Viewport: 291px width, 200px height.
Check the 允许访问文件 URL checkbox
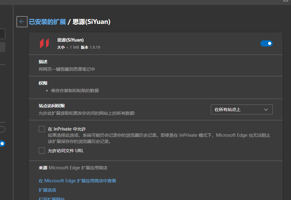tap(42, 151)
